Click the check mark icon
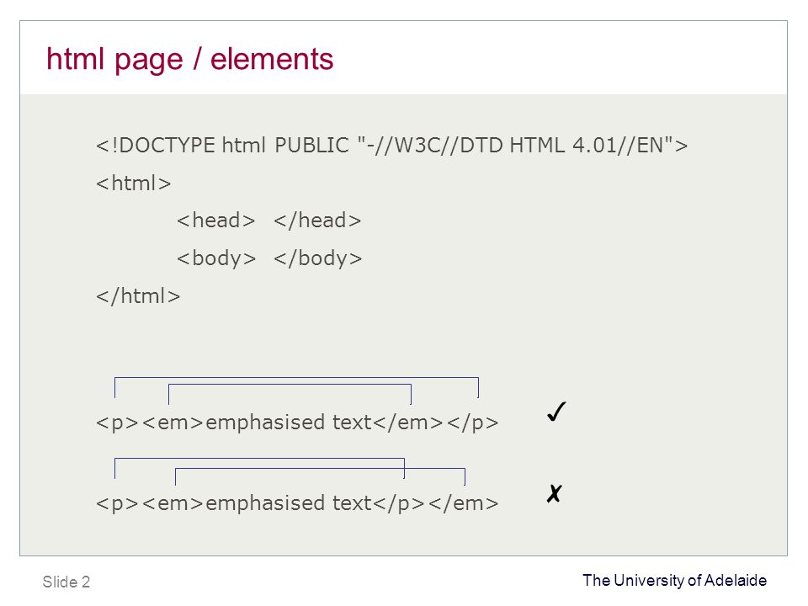808x606 pixels. point(556,412)
